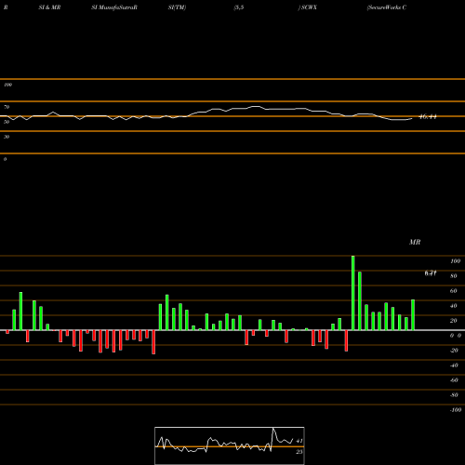Image resolution: width=465 pixels, height=465 pixels.
Task: Click the '-60' label on the MR axis
Action: (454, 380)
